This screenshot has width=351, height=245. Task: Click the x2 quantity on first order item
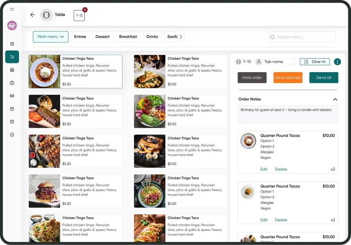pos(333,169)
